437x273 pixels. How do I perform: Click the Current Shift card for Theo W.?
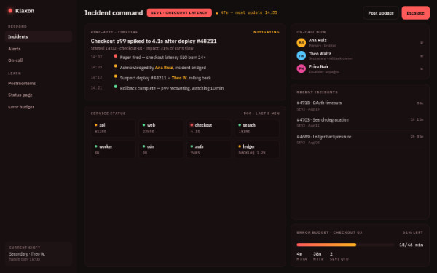39,253
